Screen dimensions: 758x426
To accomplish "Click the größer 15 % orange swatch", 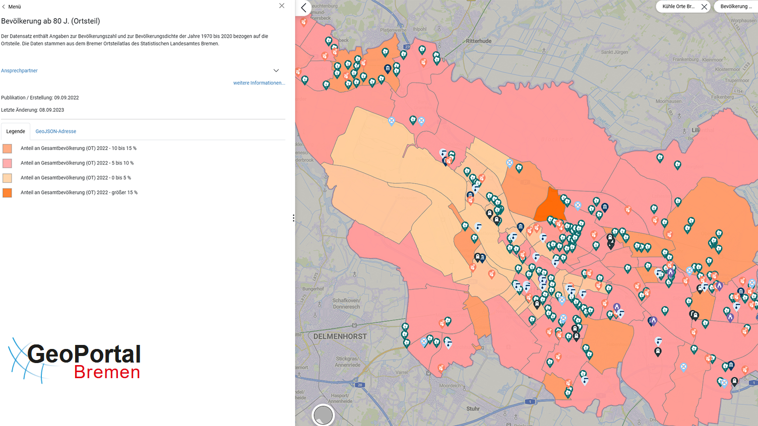I will (x=7, y=193).
